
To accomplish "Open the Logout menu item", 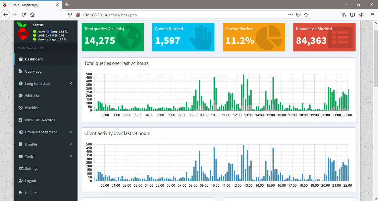I will [x=31, y=181].
